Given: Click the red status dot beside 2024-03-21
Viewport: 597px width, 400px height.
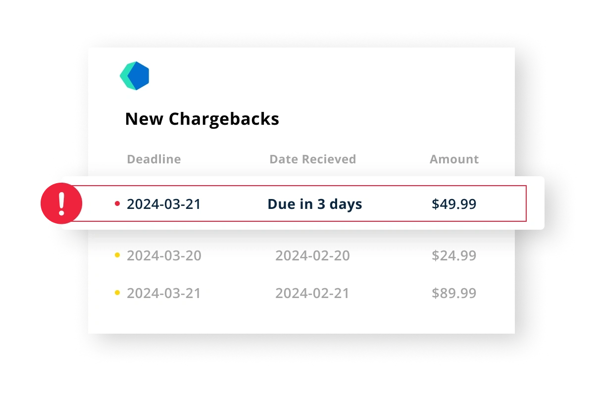Looking at the screenshot, I should click(117, 203).
